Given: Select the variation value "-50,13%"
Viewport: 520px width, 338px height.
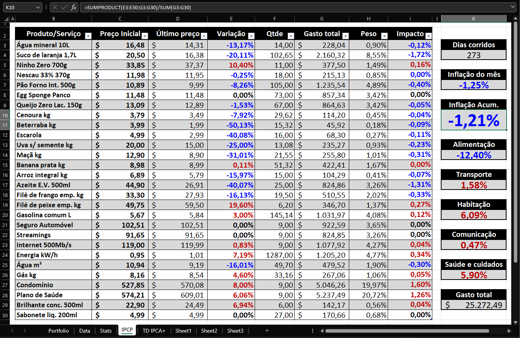Looking at the screenshot, I should pyautogui.click(x=231, y=125).
